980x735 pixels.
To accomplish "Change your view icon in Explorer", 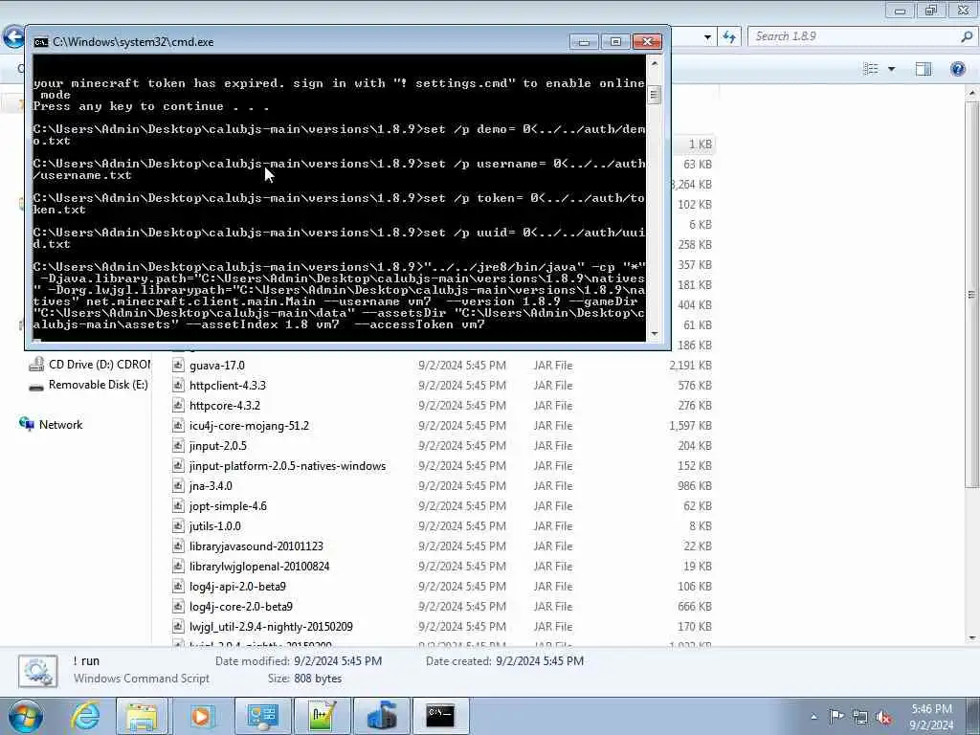I will click(871, 68).
